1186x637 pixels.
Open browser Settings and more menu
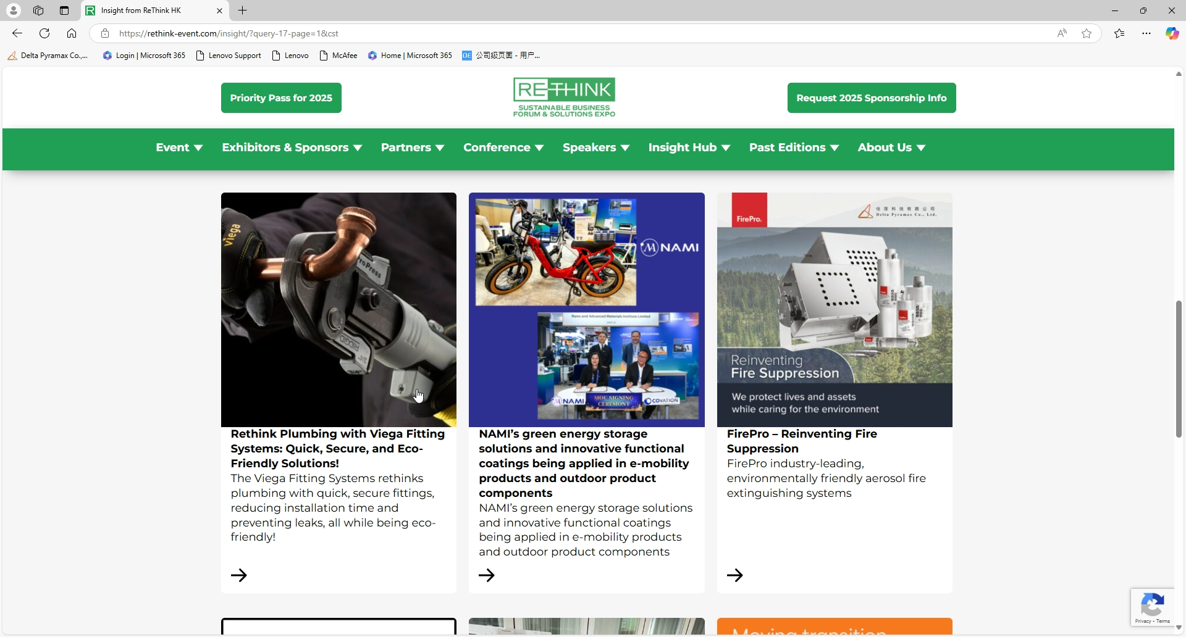point(1146,33)
